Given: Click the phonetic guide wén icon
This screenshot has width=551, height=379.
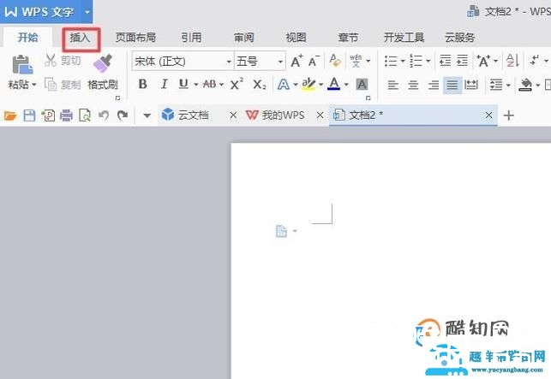Looking at the screenshot, I should pos(356,61).
